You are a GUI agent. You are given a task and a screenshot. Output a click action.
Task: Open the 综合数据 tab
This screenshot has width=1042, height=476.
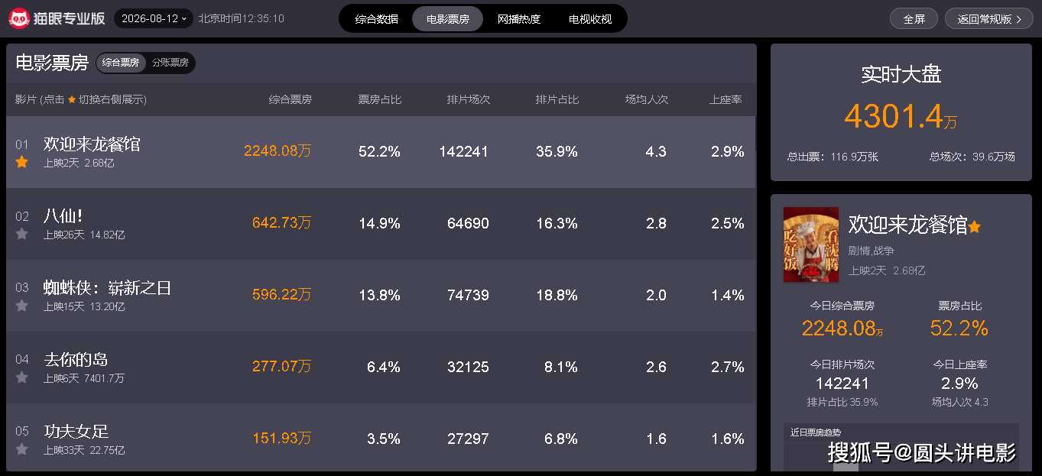tap(377, 19)
